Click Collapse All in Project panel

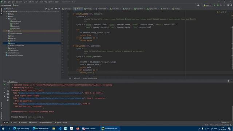point(52,9)
